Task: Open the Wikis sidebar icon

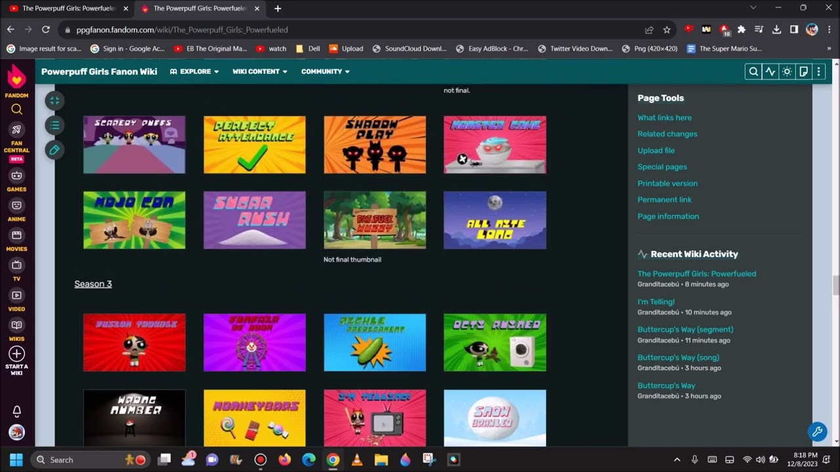Action: 17,325
